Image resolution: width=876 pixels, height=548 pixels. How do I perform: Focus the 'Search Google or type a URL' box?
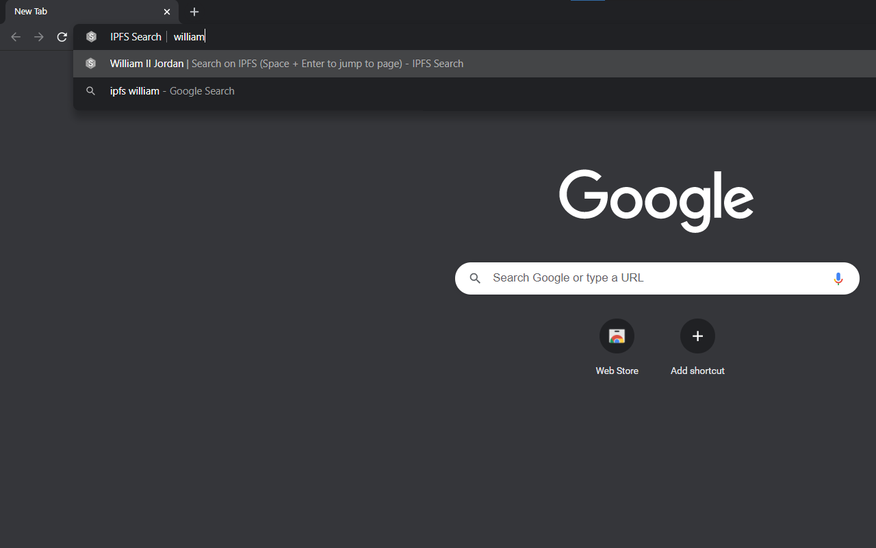pyautogui.click(x=657, y=278)
